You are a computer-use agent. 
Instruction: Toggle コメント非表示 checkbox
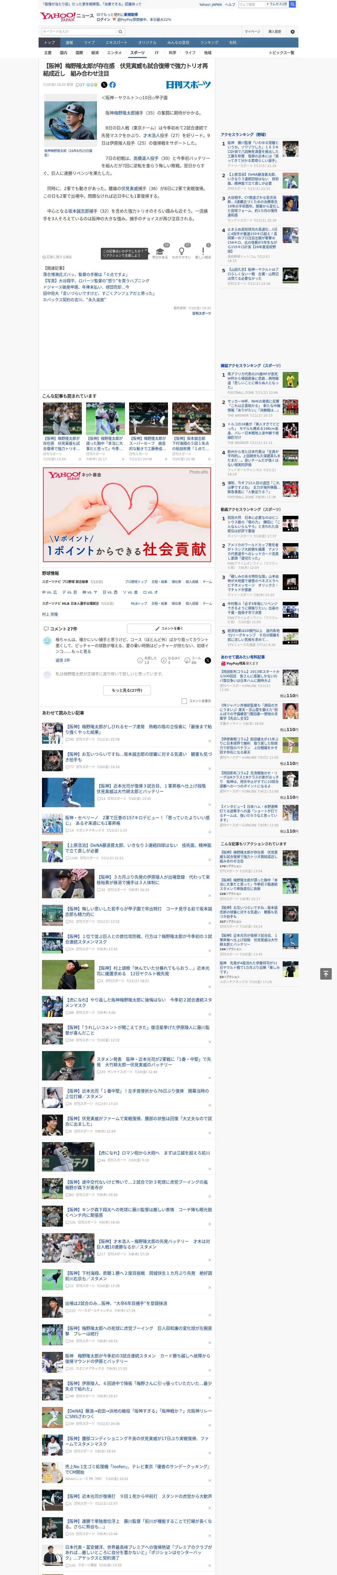(x=184, y=701)
